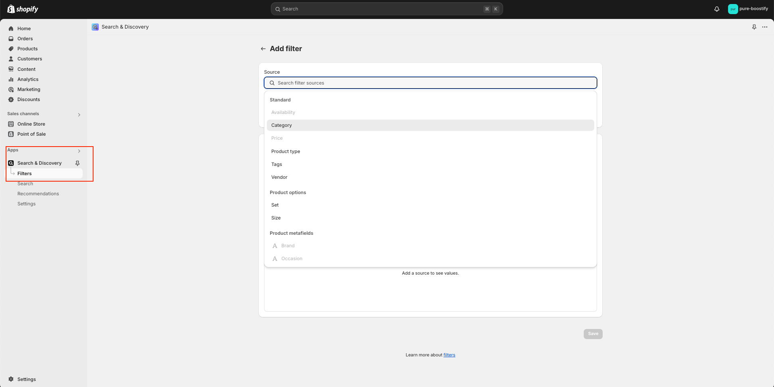Click the Shopify logo
Screen dimensions: 774x387
coord(22,8)
